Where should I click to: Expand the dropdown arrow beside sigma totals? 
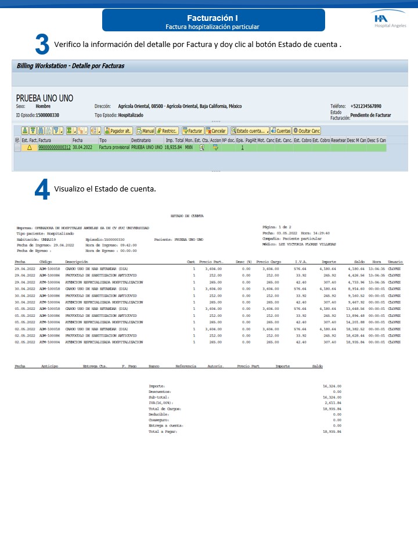(x=74, y=132)
